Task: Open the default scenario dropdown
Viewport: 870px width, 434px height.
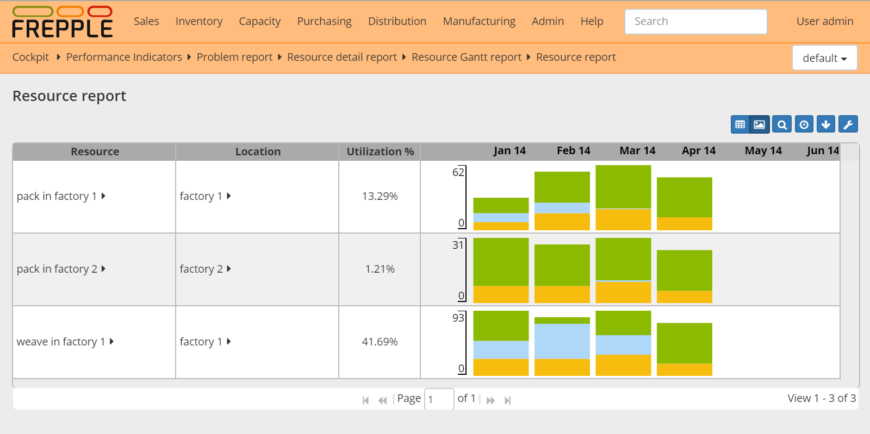Action: point(824,58)
